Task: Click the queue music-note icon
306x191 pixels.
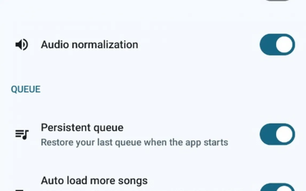Action: coord(22,134)
